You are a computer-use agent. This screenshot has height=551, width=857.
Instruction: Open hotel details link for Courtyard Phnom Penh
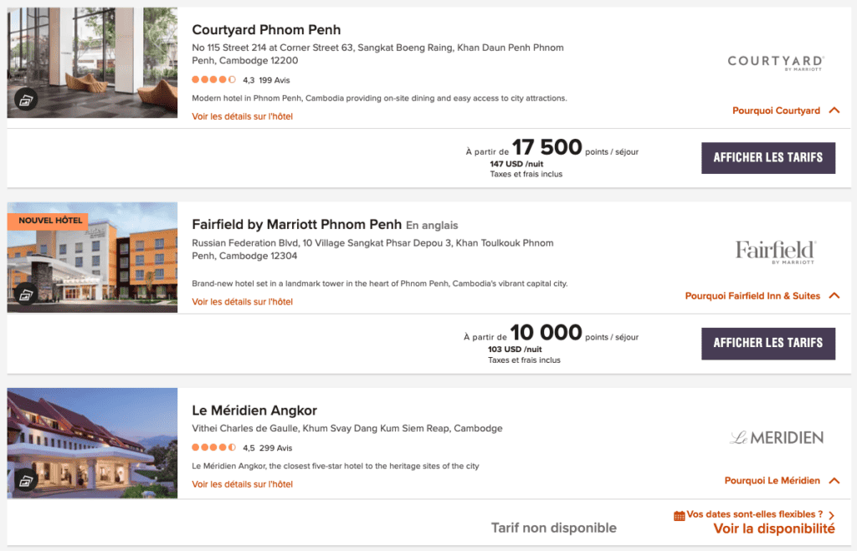(x=242, y=116)
